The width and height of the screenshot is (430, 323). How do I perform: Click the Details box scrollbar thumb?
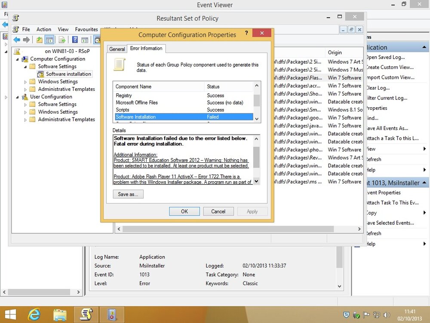point(256,157)
